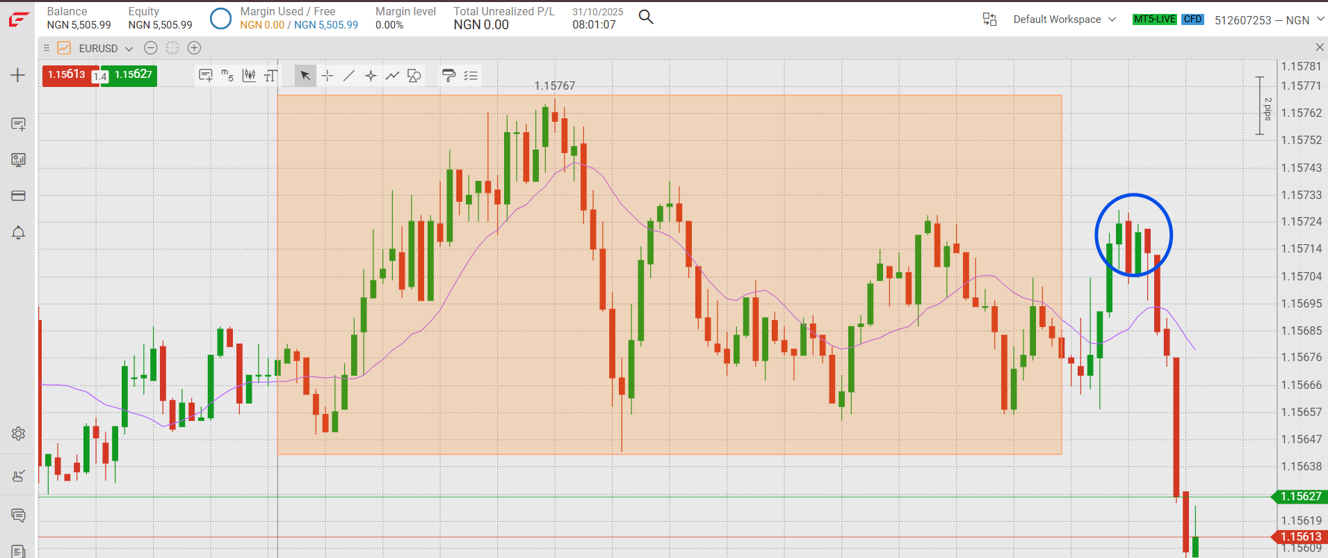Image resolution: width=1328 pixels, height=558 pixels.
Task: Activate the arrow pointer selection mode
Action: 305,76
